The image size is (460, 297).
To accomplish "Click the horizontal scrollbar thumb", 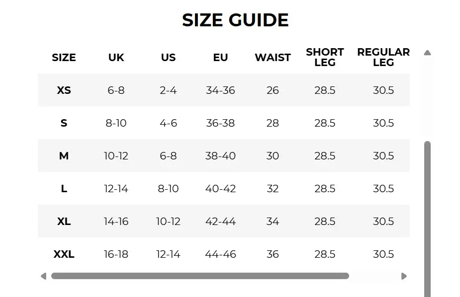I will pyautogui.click(x=200, y=276).
